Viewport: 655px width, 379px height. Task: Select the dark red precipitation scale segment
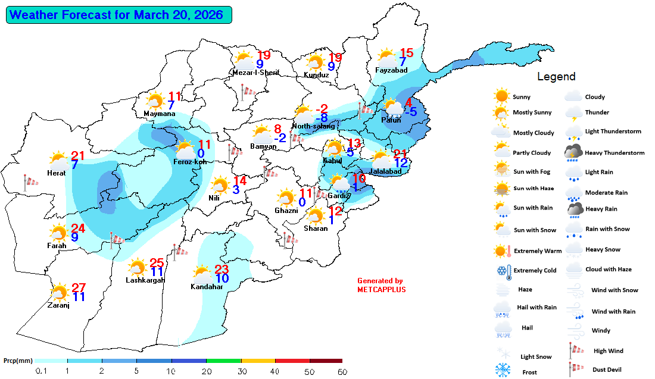326,361
